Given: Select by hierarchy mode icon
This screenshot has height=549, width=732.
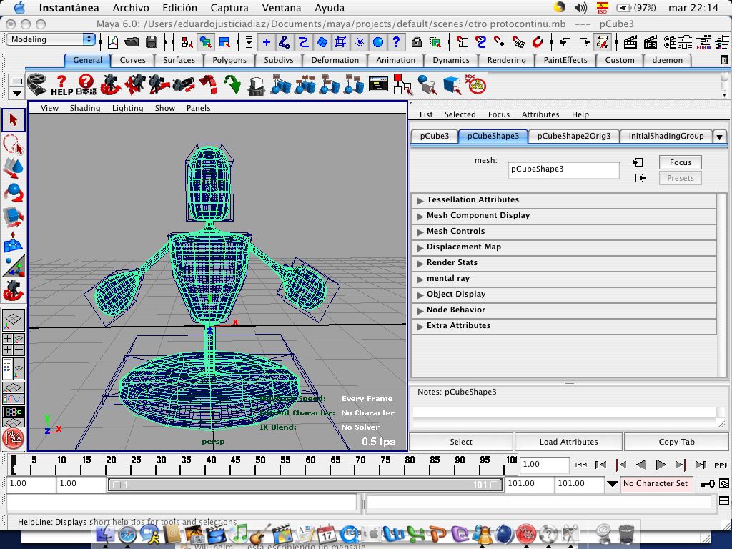Looking at the screenshot, I should (x=187, y=42).
